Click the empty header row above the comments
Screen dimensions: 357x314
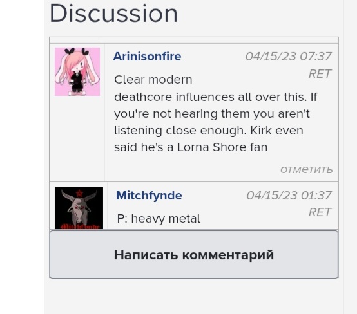194,41
